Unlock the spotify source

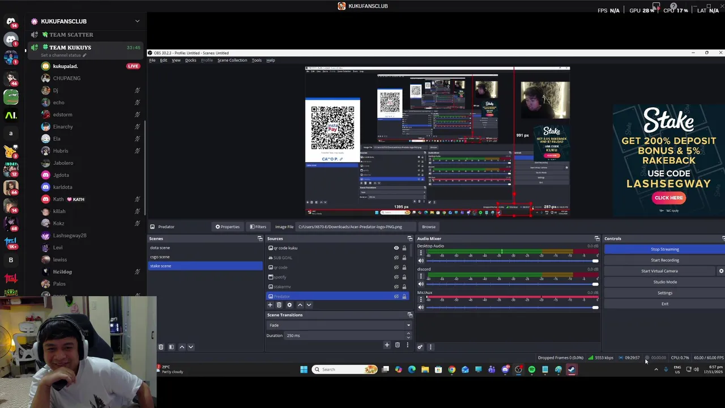tap(404, 277)
